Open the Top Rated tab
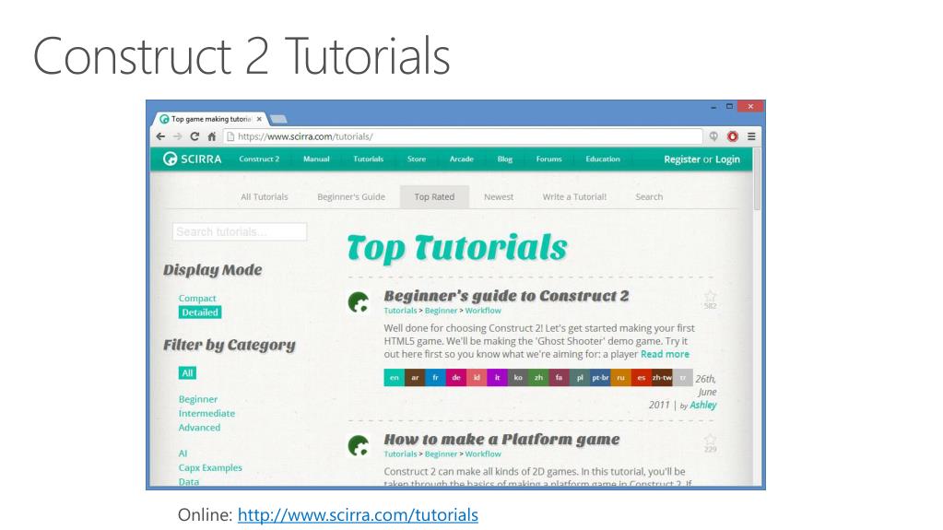 coord(434,196)
